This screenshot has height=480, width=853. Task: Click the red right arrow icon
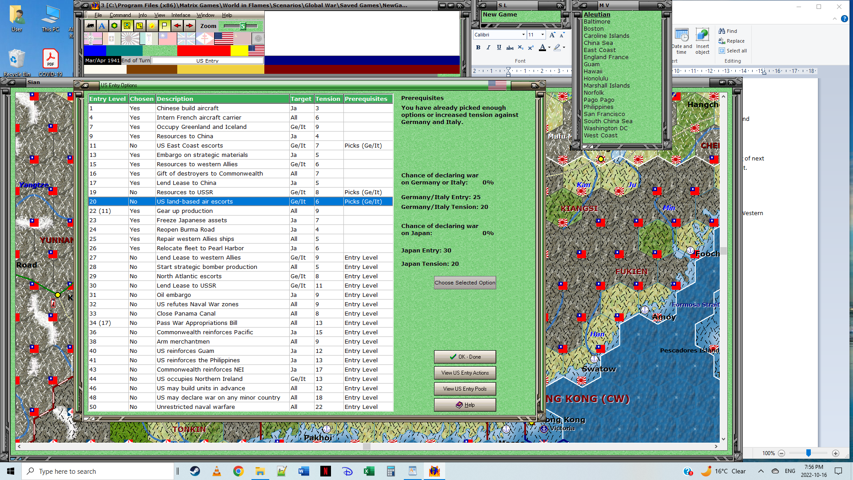point(189,26)
